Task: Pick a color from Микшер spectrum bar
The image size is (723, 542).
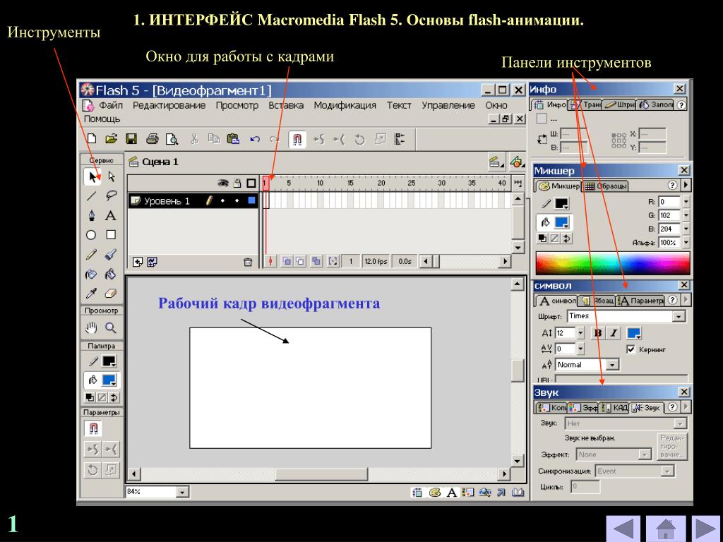Action: pyautogui.click(x=613, y=263)
